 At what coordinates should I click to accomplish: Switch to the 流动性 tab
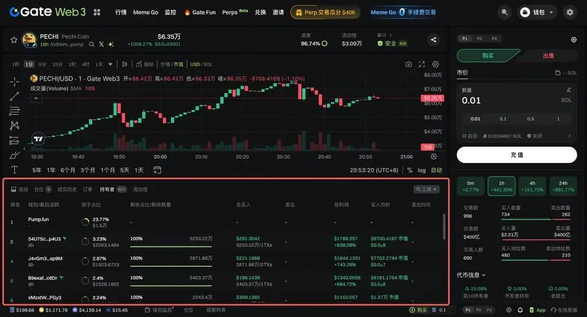pyautogui.click(x=140, y=189)
